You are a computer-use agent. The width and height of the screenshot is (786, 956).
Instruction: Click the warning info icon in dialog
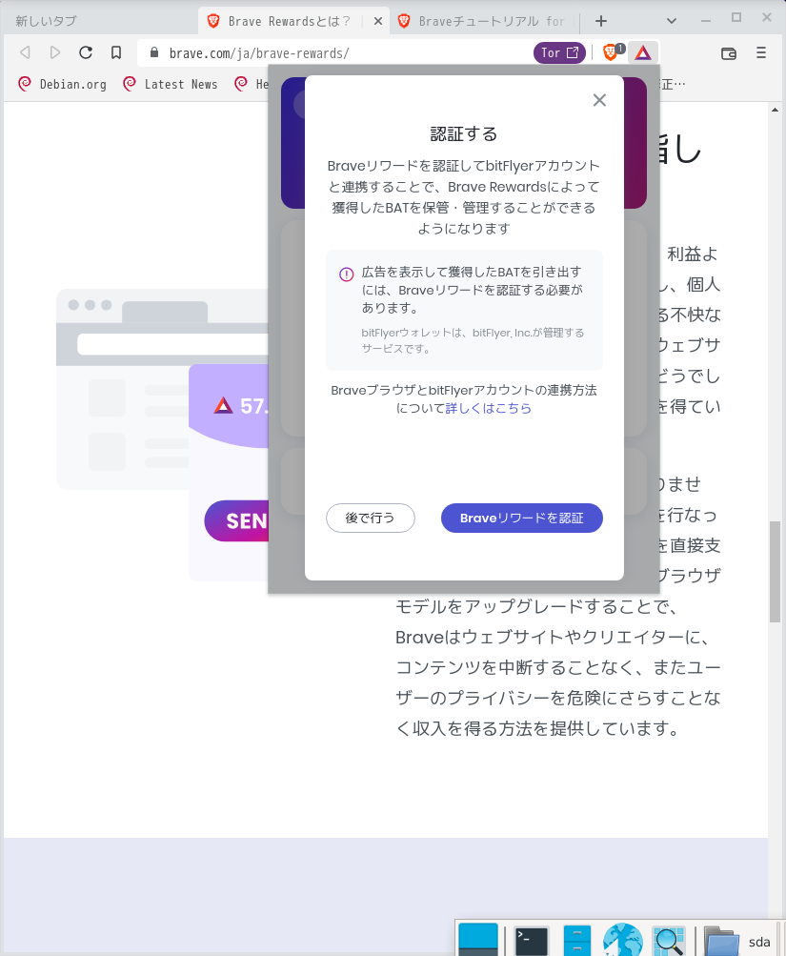tap(346, 275)
